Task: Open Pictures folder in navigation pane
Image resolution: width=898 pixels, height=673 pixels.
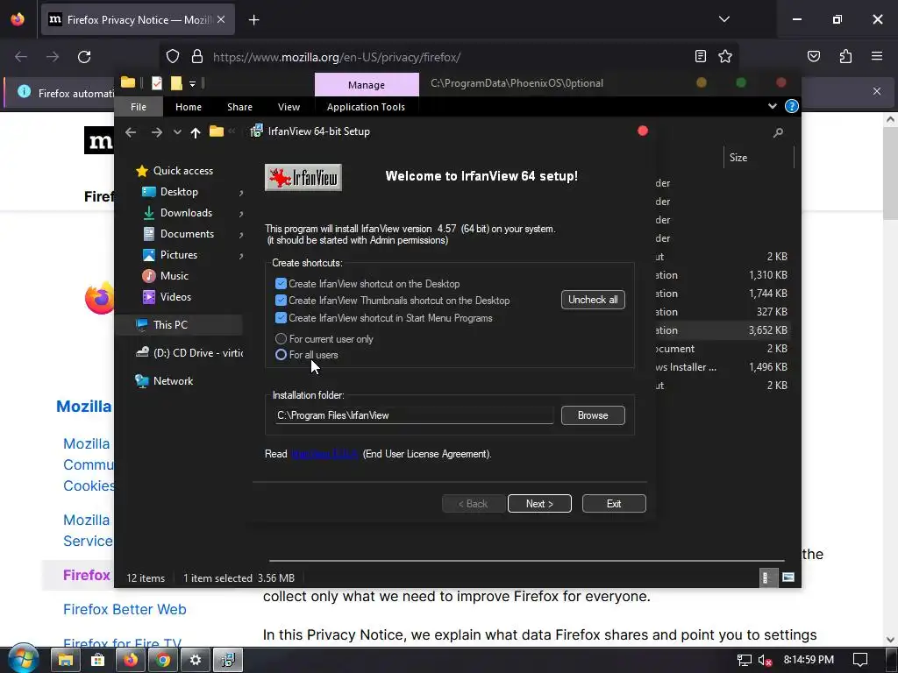Action: point(169,255)
